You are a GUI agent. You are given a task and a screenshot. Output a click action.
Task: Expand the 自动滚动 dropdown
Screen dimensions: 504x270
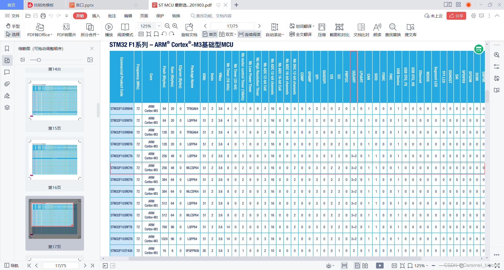283,35
